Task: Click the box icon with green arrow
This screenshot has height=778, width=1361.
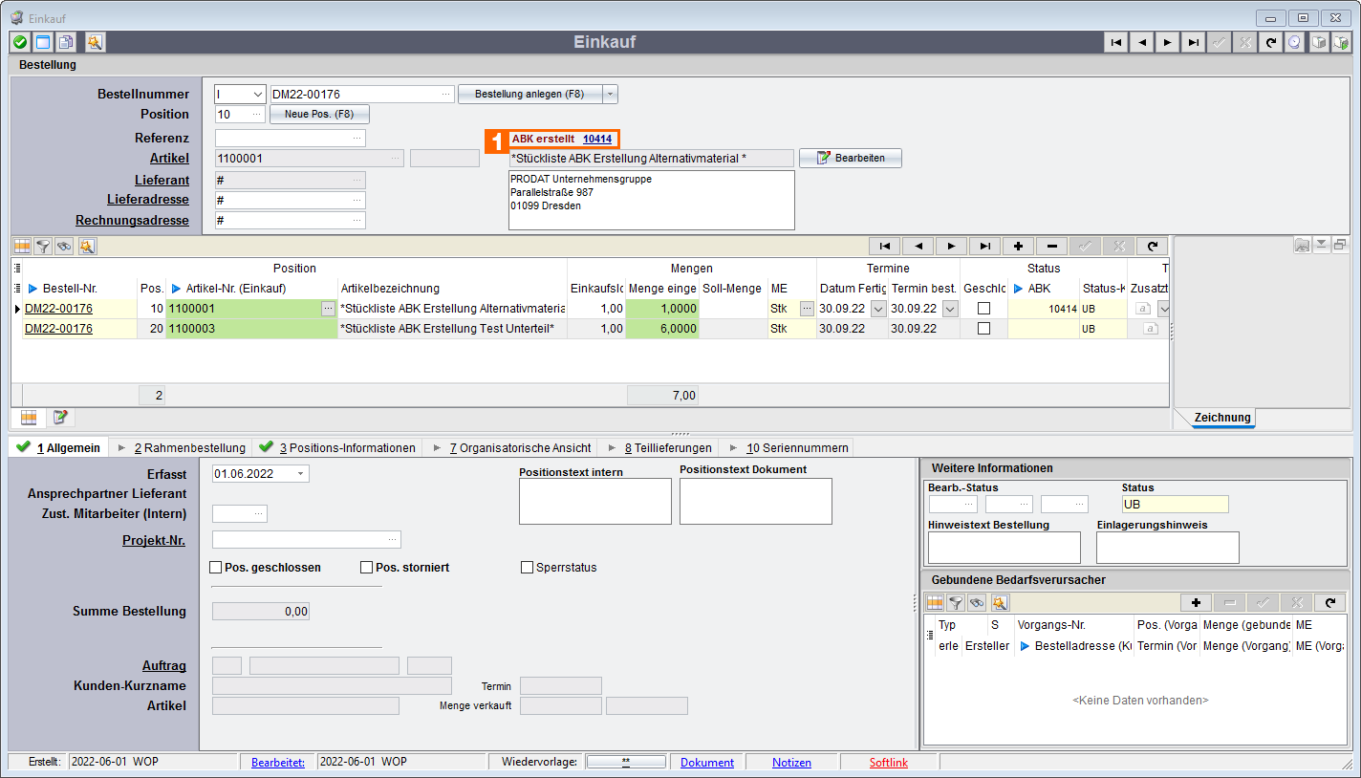Action: [1342, 42]
